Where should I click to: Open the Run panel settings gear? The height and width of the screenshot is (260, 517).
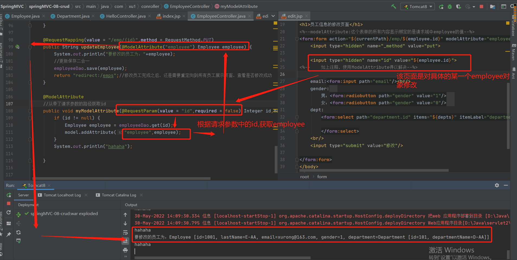(x=497, y=185)
